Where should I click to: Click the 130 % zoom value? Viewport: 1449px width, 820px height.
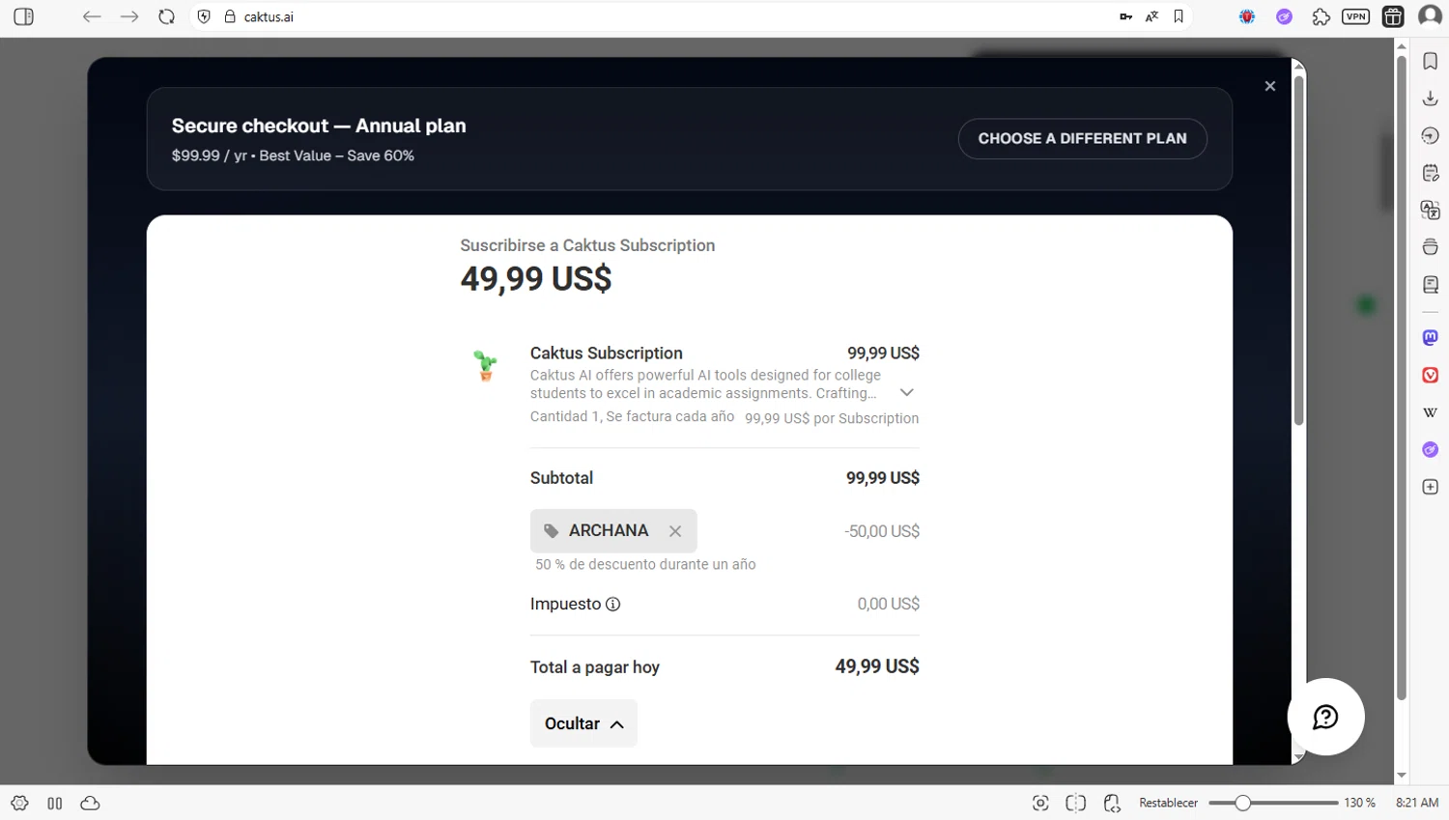click(x=1359, y=803)
